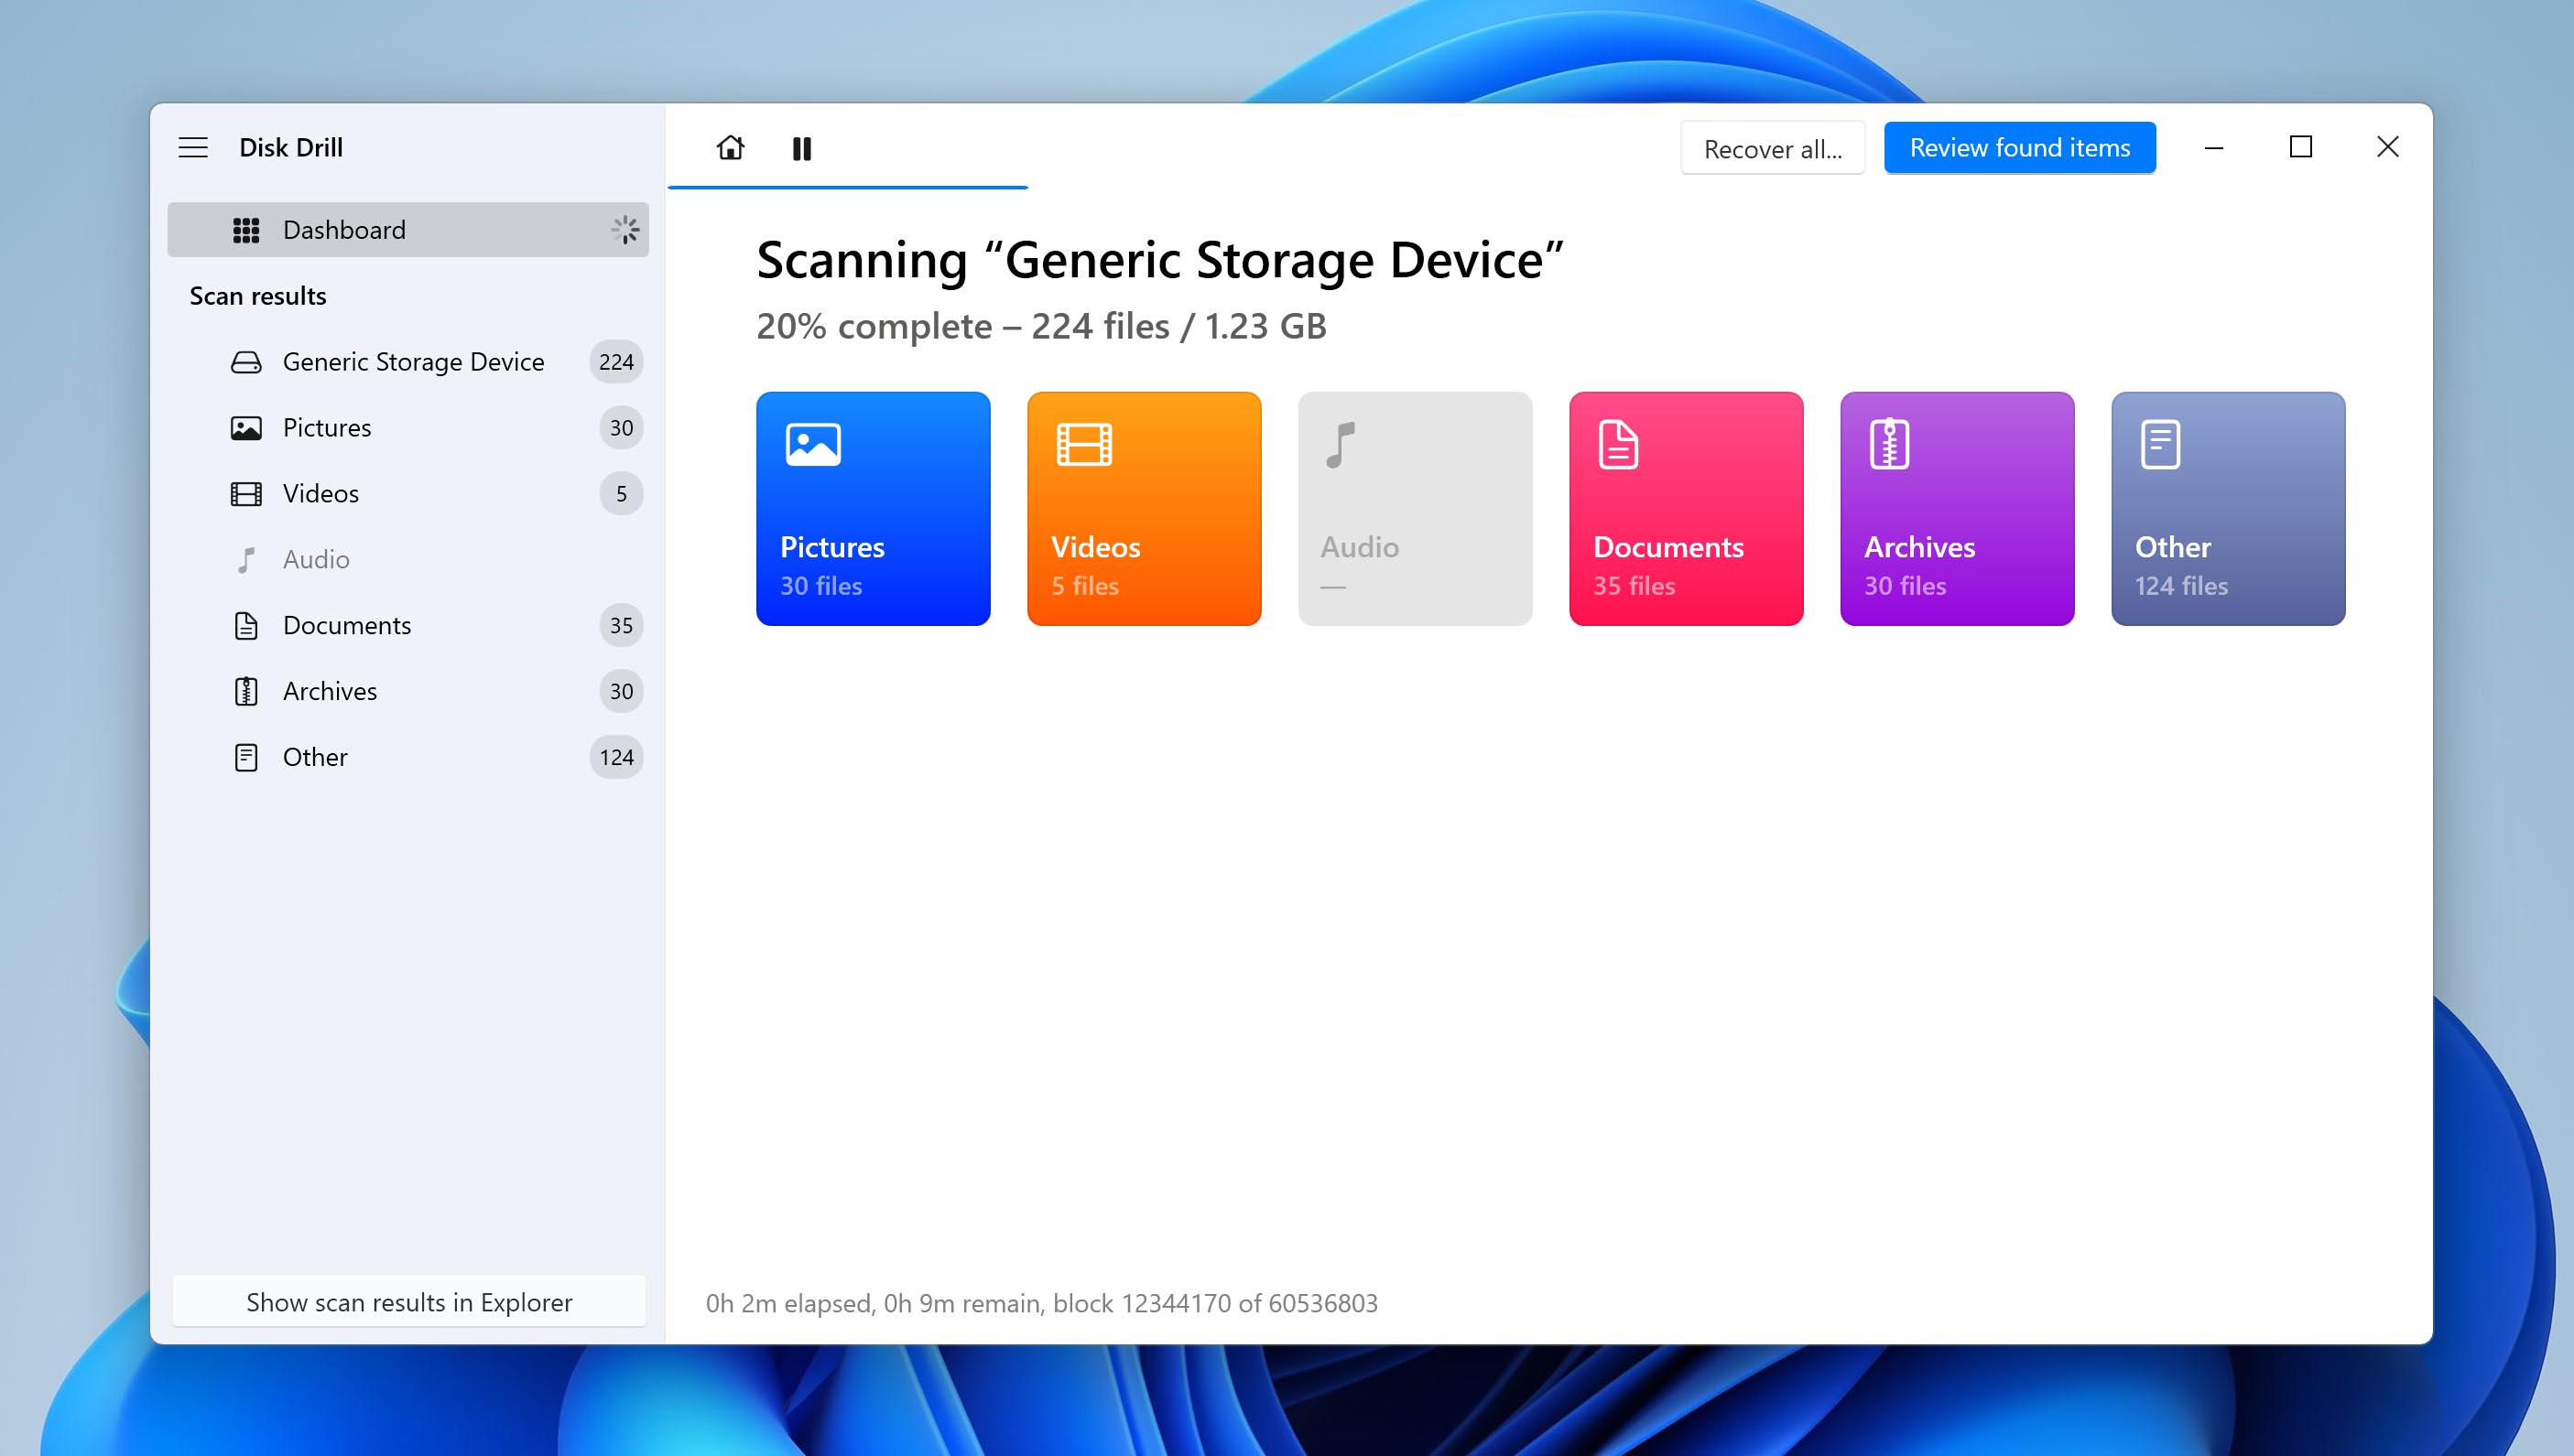The height and width of the screenshot is (1456, 2574).
Task: Click the Review found items button
Action: click(2019, 146)
